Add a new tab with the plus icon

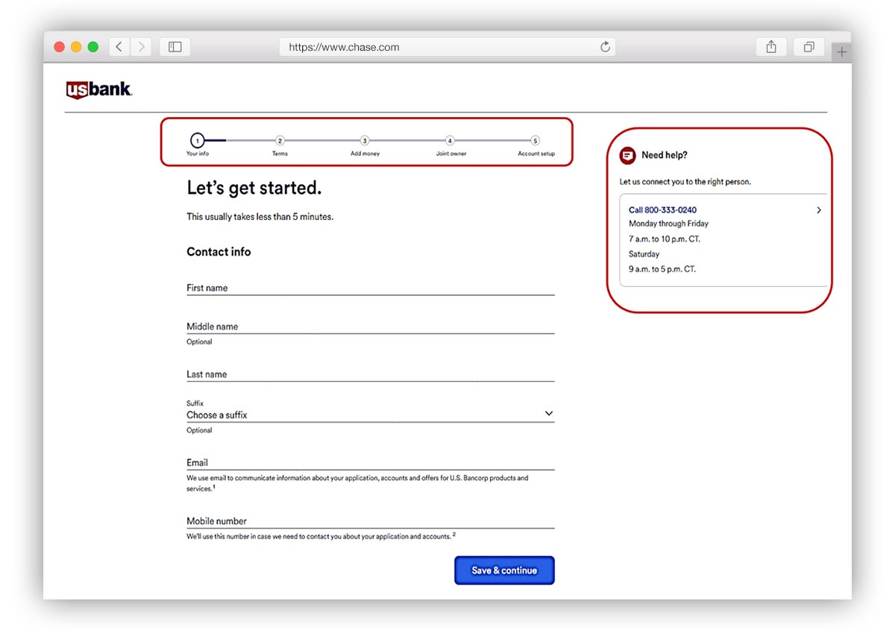tap(841, 52)
